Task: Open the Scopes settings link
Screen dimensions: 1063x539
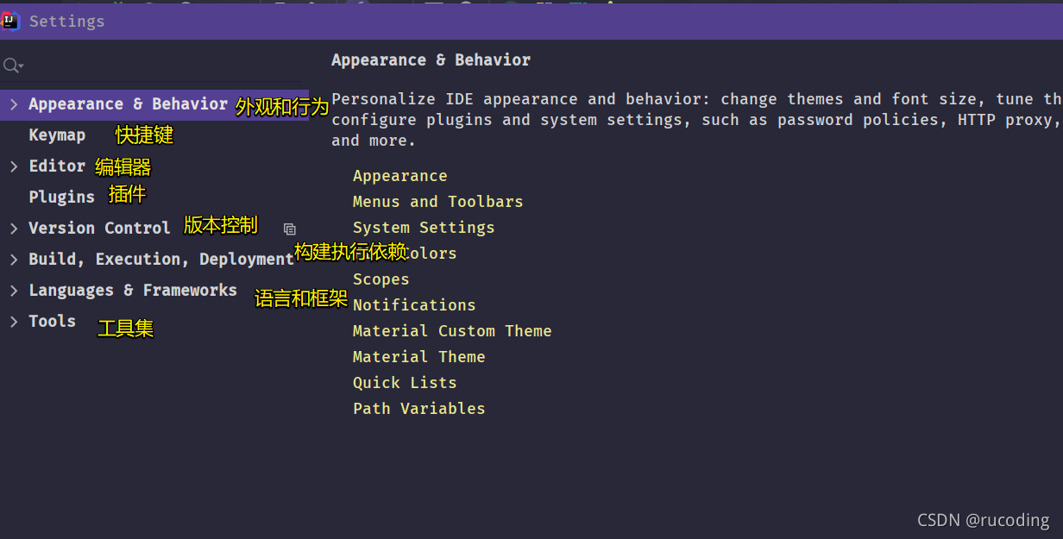Action: 381,279
